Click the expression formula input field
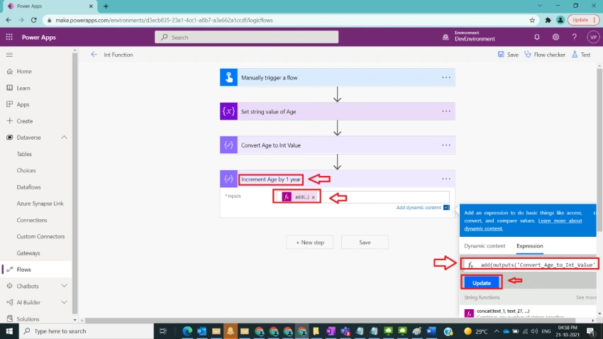 pyautogui.click(x=530, y=265)
